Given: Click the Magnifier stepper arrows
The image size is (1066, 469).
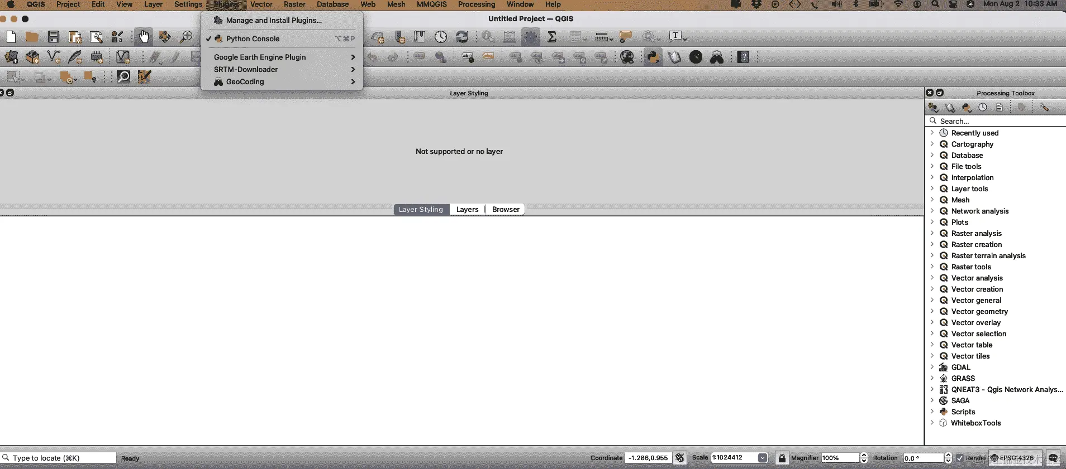Looking at the screenshot, I should [864, 458].
